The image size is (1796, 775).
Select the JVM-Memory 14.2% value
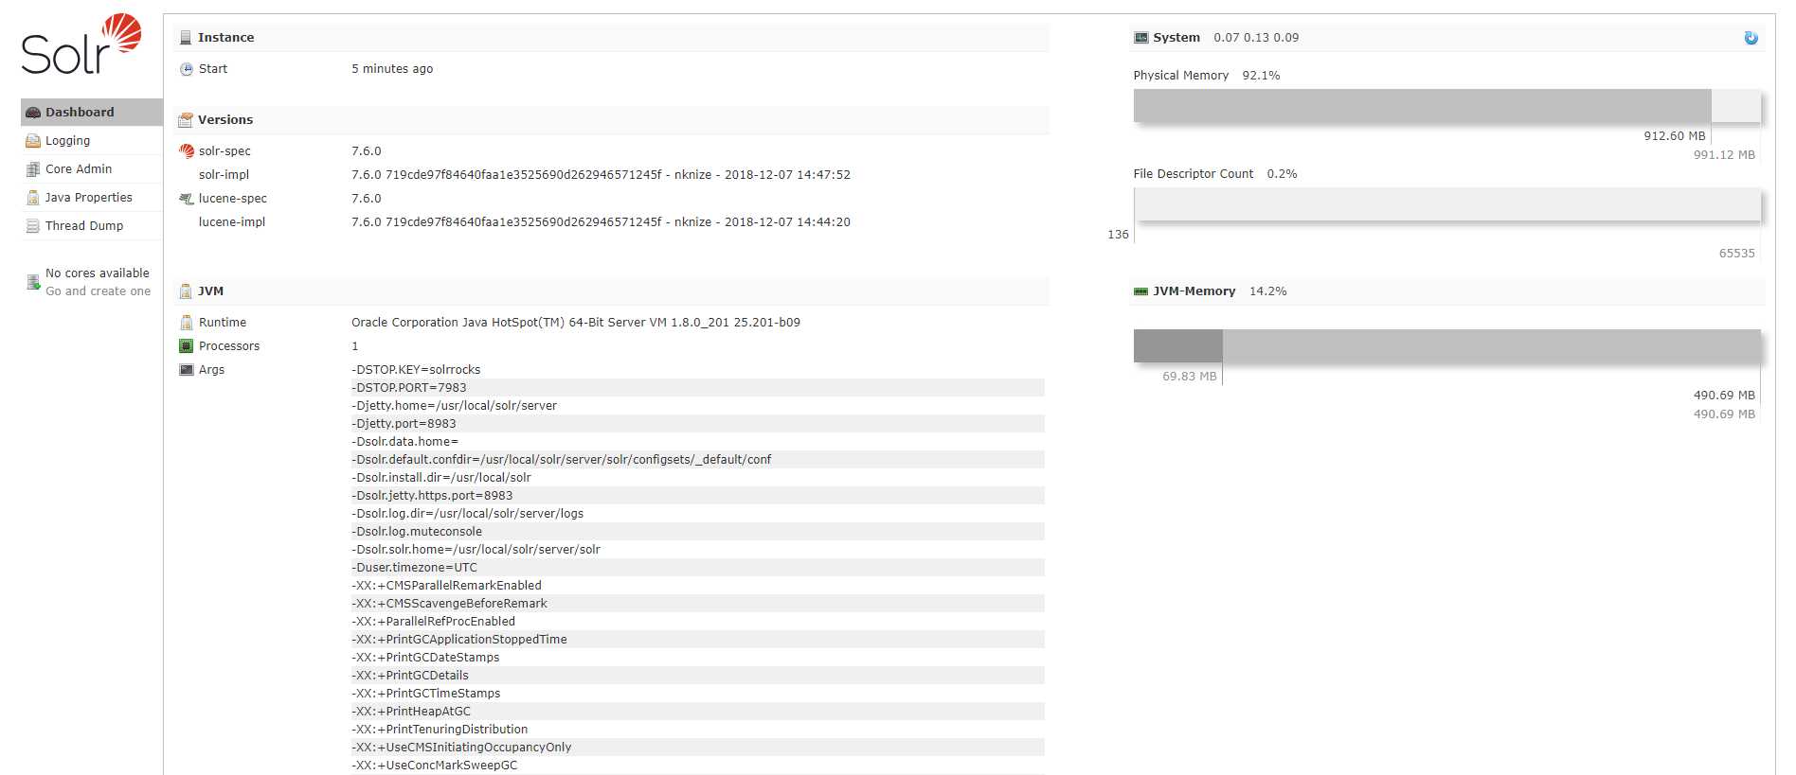[x=1268, y=291]
